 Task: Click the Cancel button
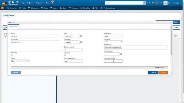(153, 72)
